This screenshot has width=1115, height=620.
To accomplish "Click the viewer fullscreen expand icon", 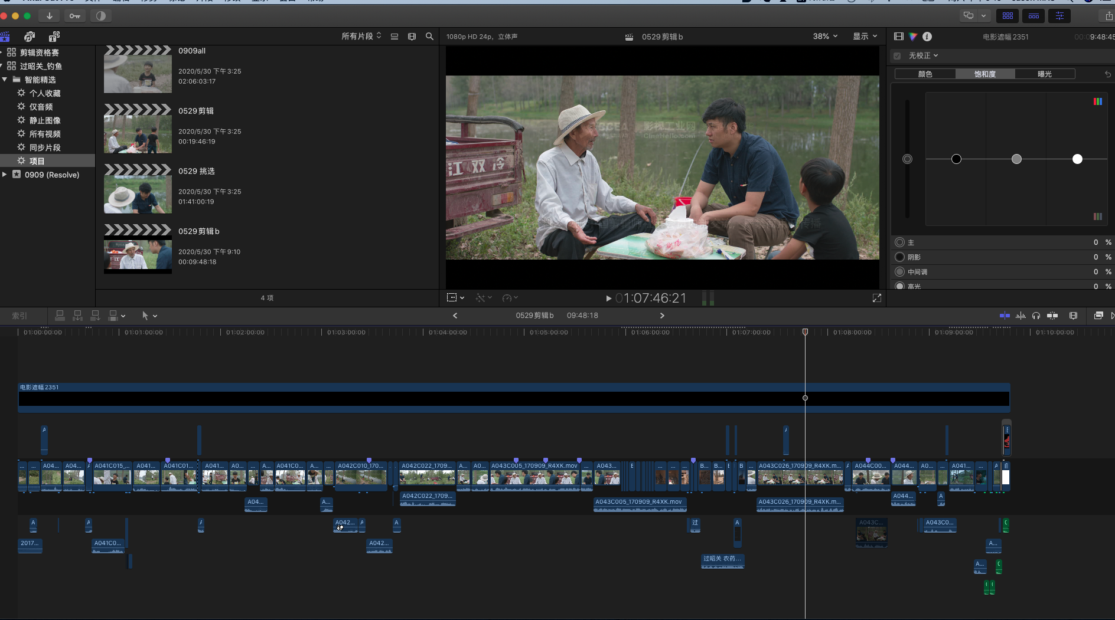I will pos(876,298).
